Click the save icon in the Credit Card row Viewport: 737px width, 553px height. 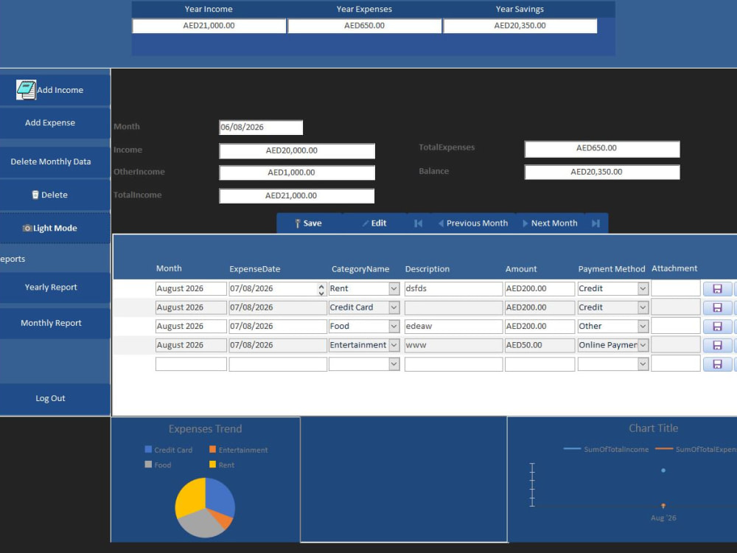[717, 307]
